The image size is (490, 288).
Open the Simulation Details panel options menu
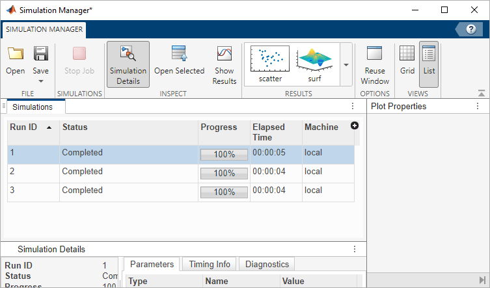(x=355, y=249)
